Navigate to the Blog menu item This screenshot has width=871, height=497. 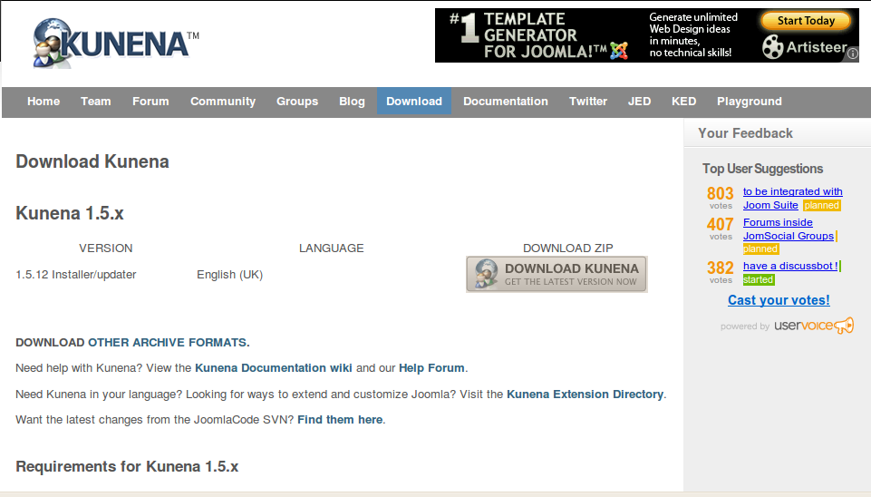352,102
